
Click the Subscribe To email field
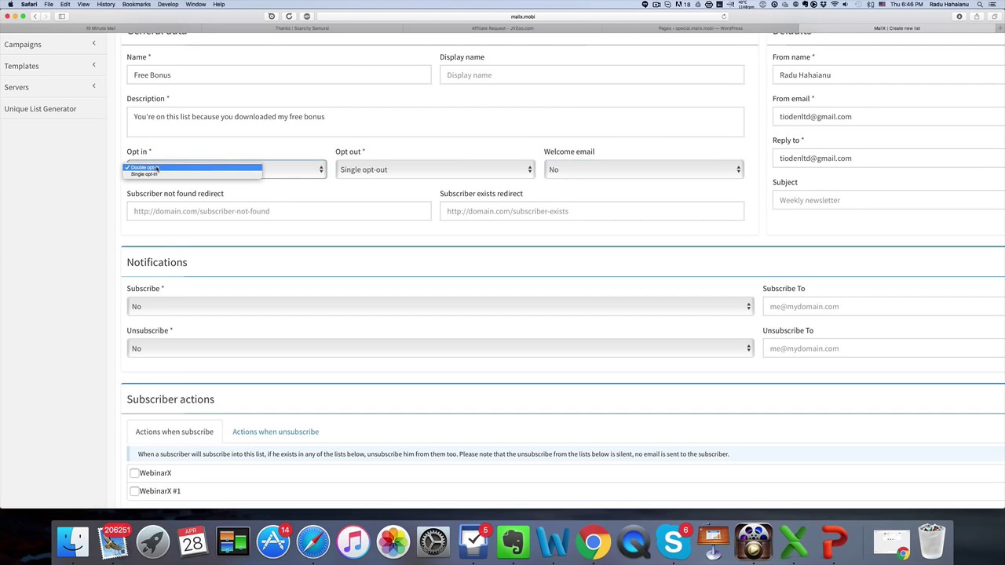click(884, 307)
